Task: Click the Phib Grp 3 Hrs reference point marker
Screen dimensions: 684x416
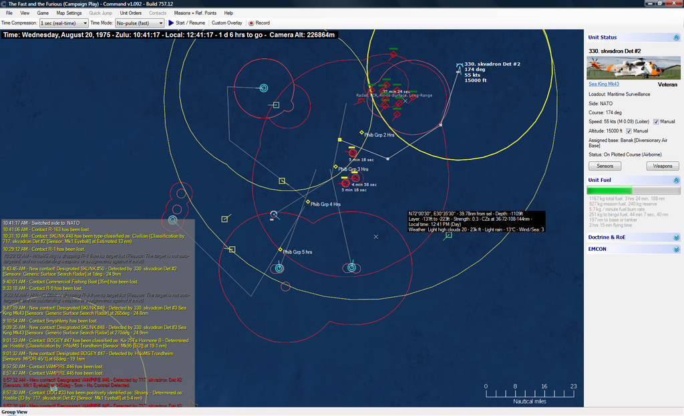Action: click(336, 167)
